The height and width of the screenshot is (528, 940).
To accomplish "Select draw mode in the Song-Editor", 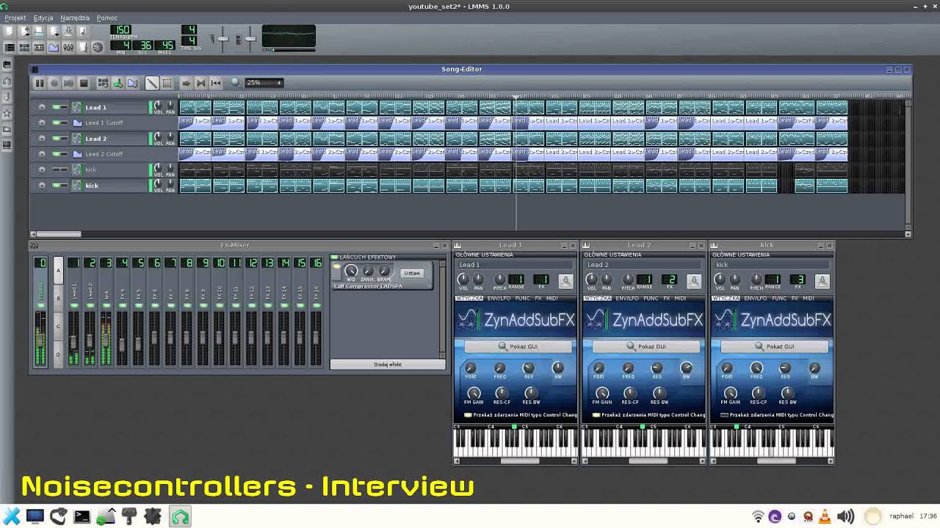I will 152,84.
